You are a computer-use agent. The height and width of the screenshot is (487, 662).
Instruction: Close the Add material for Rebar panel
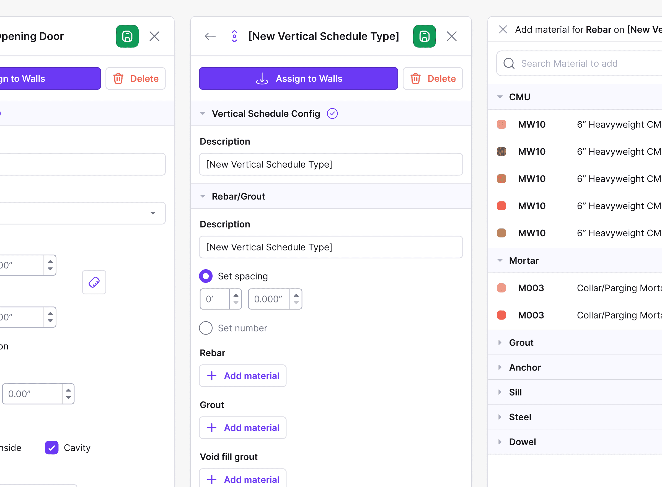pos(503,30)
